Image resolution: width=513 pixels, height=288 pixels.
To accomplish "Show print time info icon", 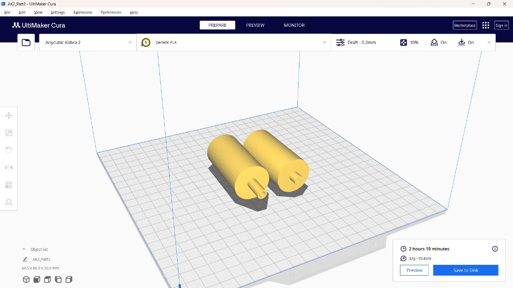I will click(x=495, y=249).
